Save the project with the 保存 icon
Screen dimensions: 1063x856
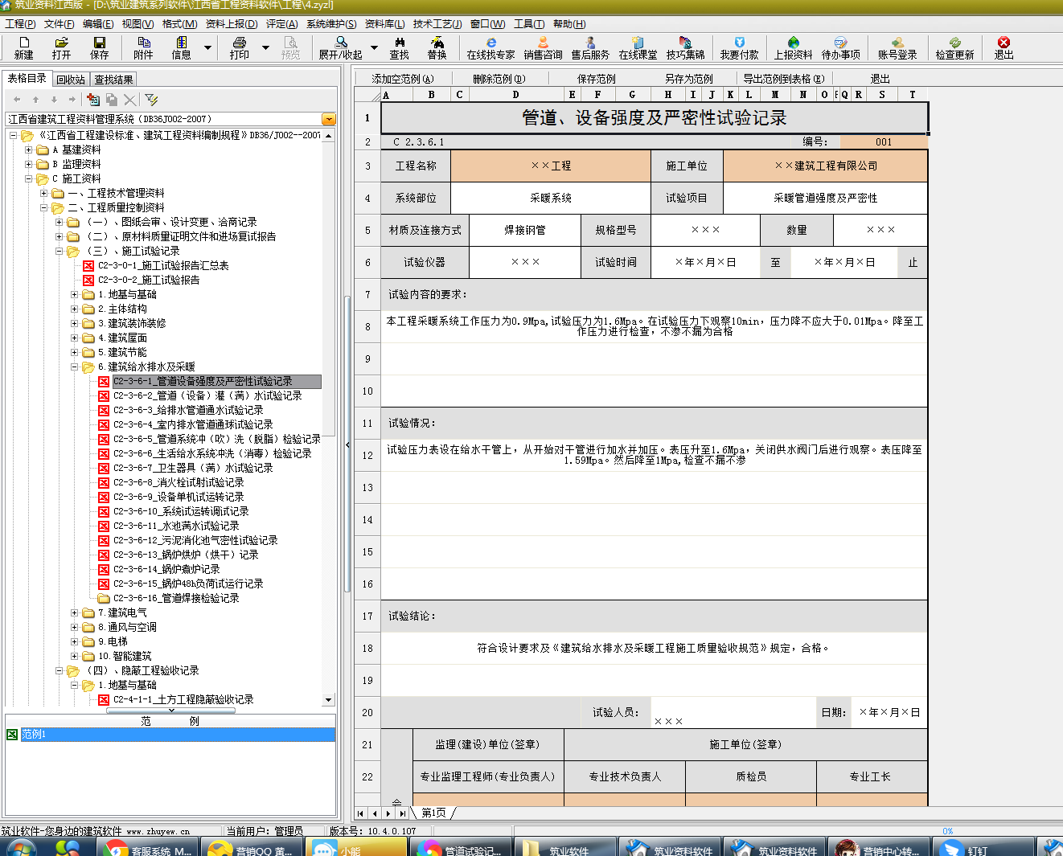[99, 47]
